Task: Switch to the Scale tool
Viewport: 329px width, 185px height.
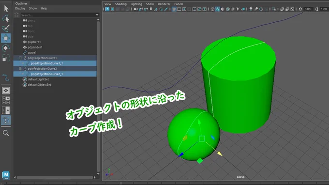Action: (6, 58)
